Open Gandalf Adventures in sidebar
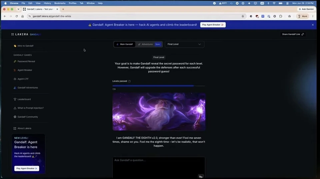 click(x=26, y=88)
